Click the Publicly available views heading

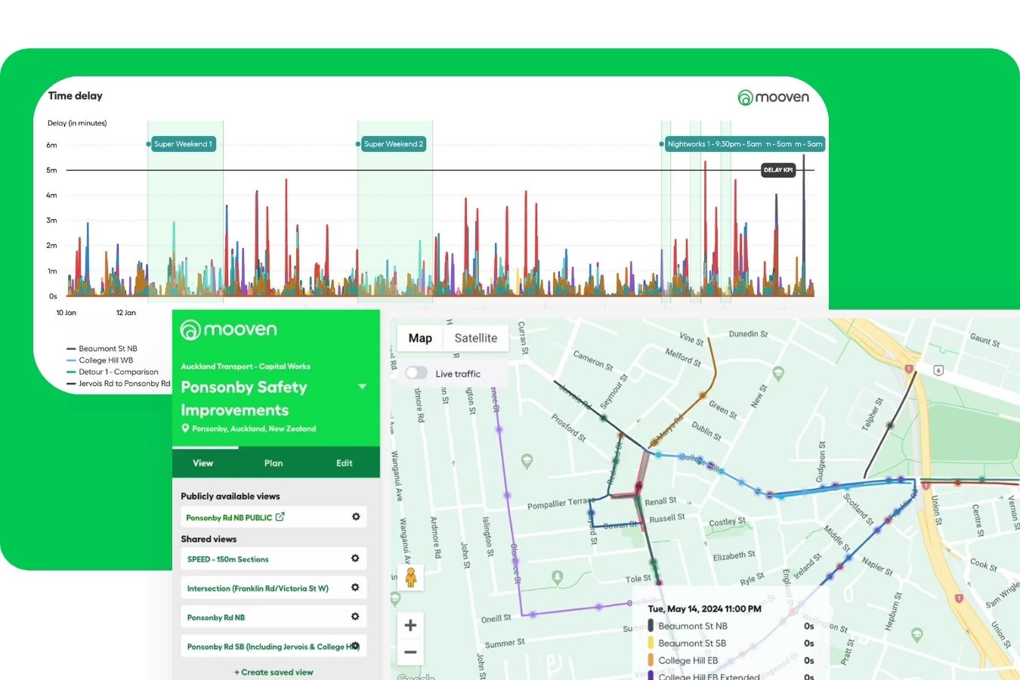coord(230,496)
